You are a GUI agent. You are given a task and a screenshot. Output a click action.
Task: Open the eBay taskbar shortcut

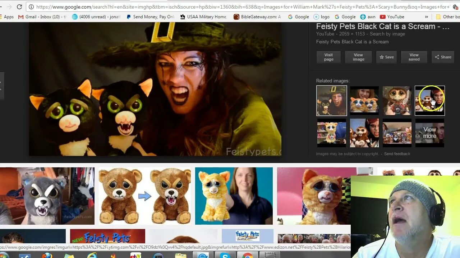coord(135,255)
